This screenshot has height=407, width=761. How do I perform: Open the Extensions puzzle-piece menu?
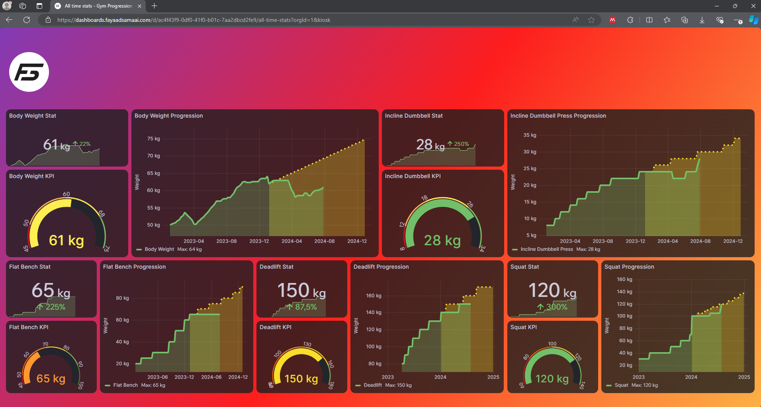pyautogui.click(x=630, y=20)
